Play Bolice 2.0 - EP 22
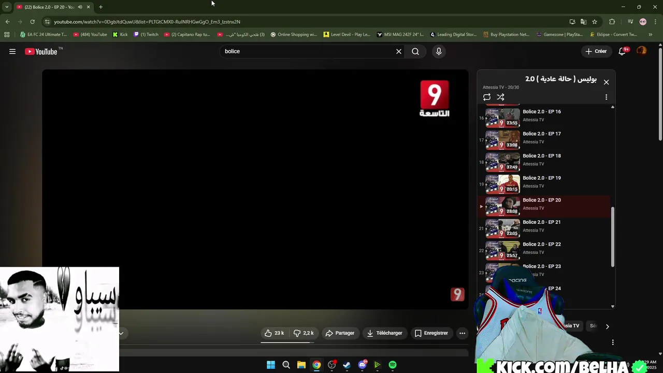 pos(544,250)
